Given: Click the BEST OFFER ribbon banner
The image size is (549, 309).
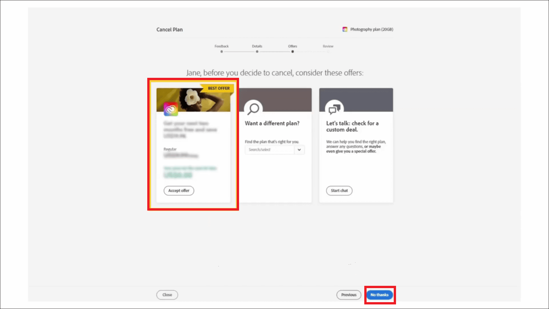Looking at the screenshot, I should coord(218,88).
